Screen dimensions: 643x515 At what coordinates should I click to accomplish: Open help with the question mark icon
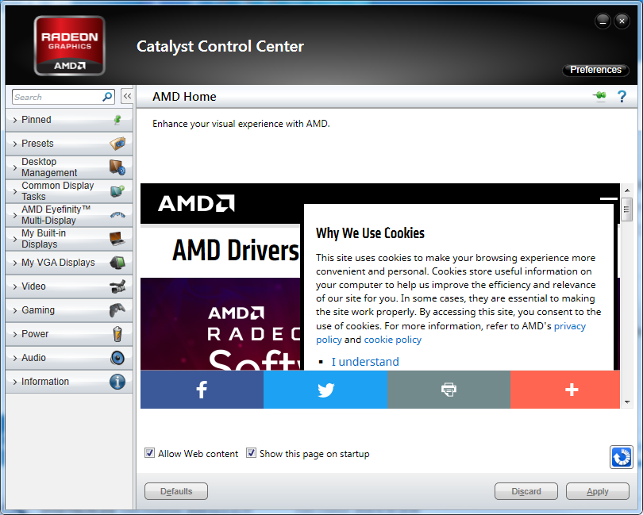point(622,96)
